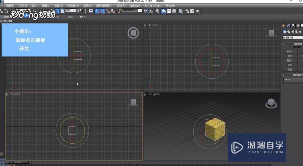
Task: Open the front viewport [前] view menu
Action: point(150,25)
